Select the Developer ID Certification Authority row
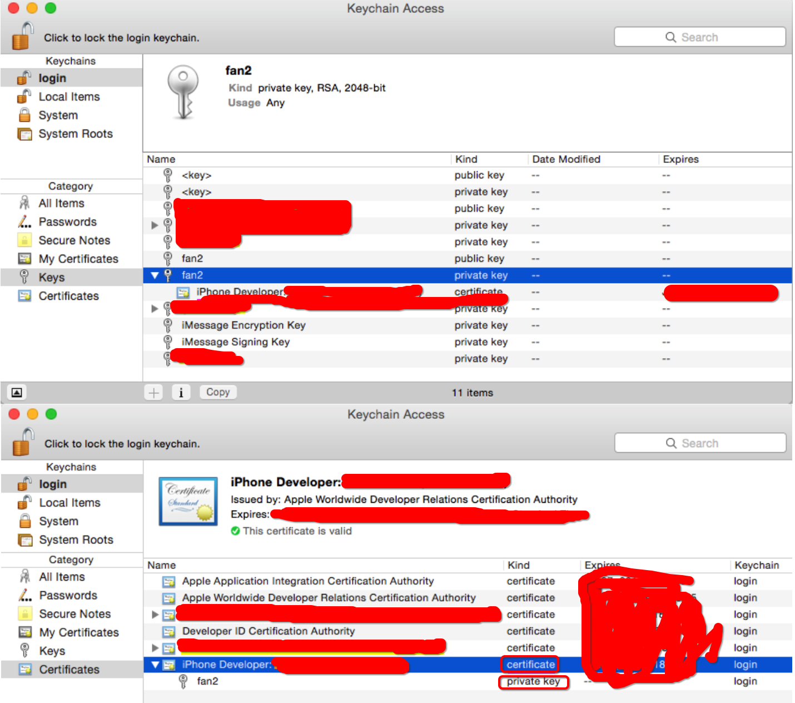The width and height of the screenshot is (795, 703). coord(468,631)
